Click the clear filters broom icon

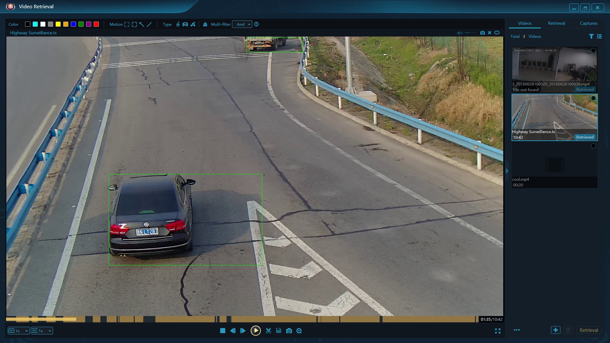coord(205,24)
